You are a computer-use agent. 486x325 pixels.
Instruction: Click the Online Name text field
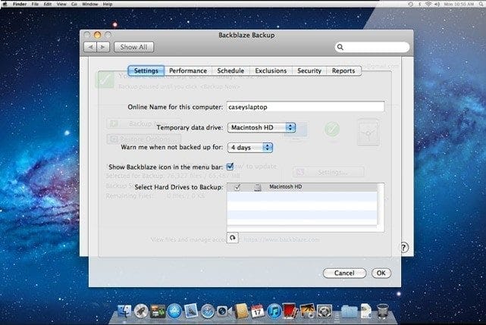(x=306, y=107)
